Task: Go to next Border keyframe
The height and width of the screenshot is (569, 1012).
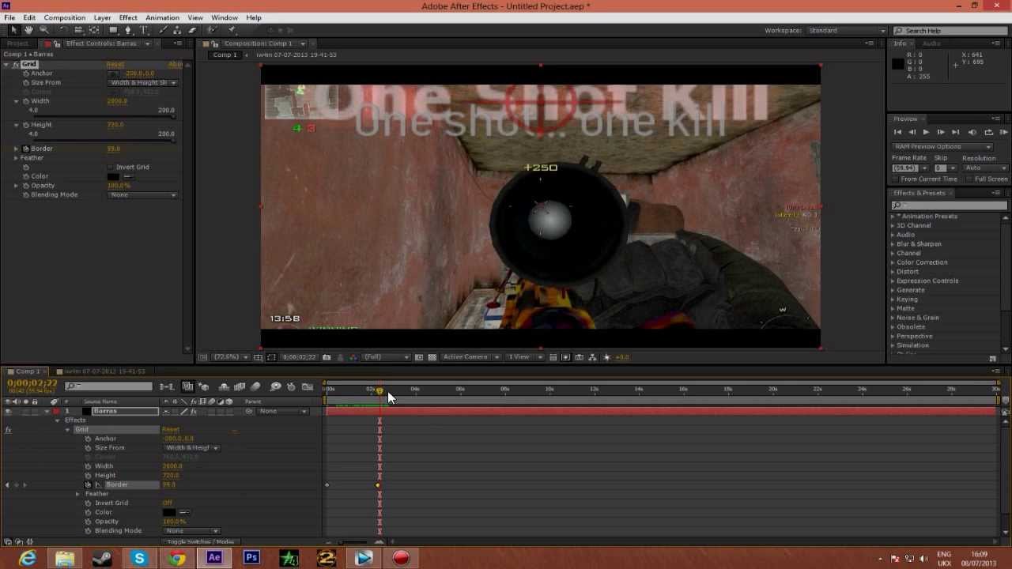Action: click(25, 484)
